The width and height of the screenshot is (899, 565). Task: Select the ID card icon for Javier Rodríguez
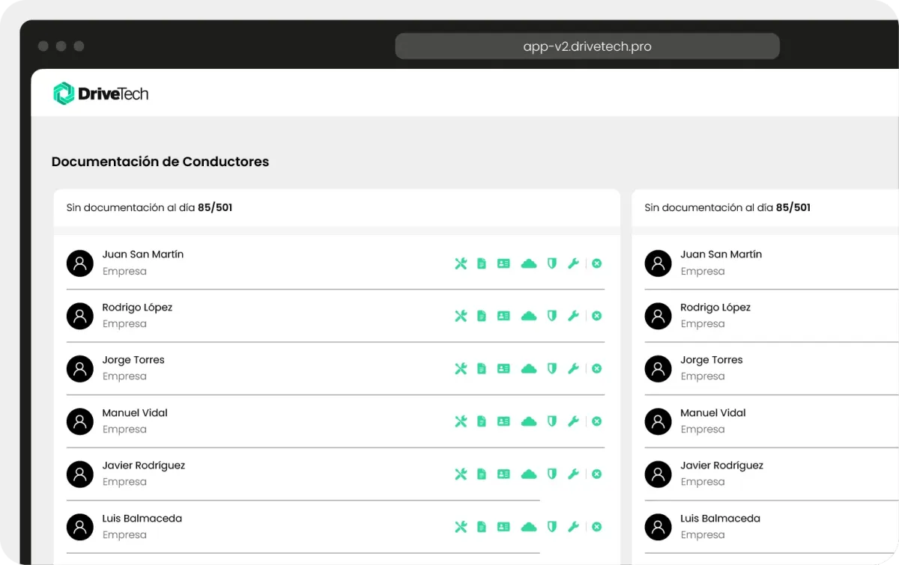503,474
